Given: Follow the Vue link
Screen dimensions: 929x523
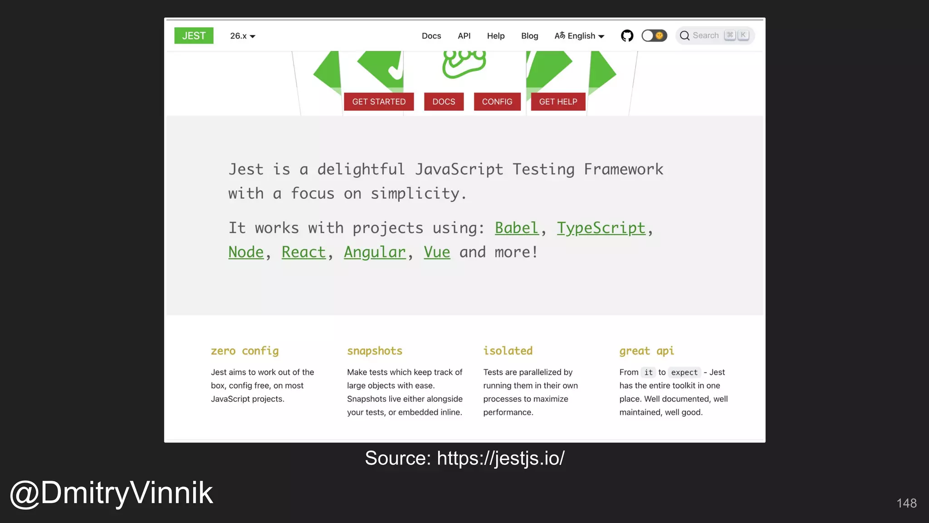Looking at the screenshot, I should pos(437,252).
